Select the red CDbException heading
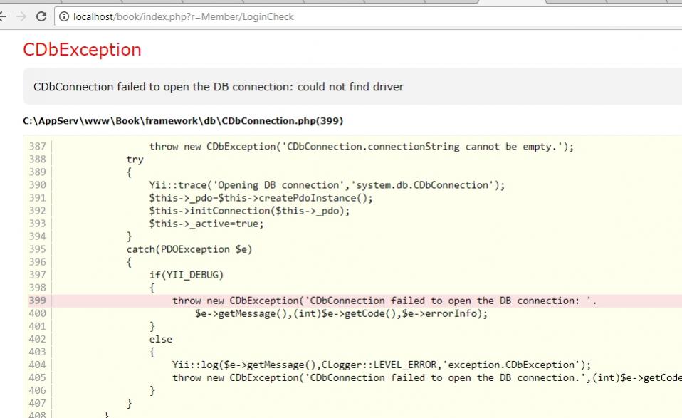Image resolution: width=682 pixels, height=418 pixels. click(82, 50)
